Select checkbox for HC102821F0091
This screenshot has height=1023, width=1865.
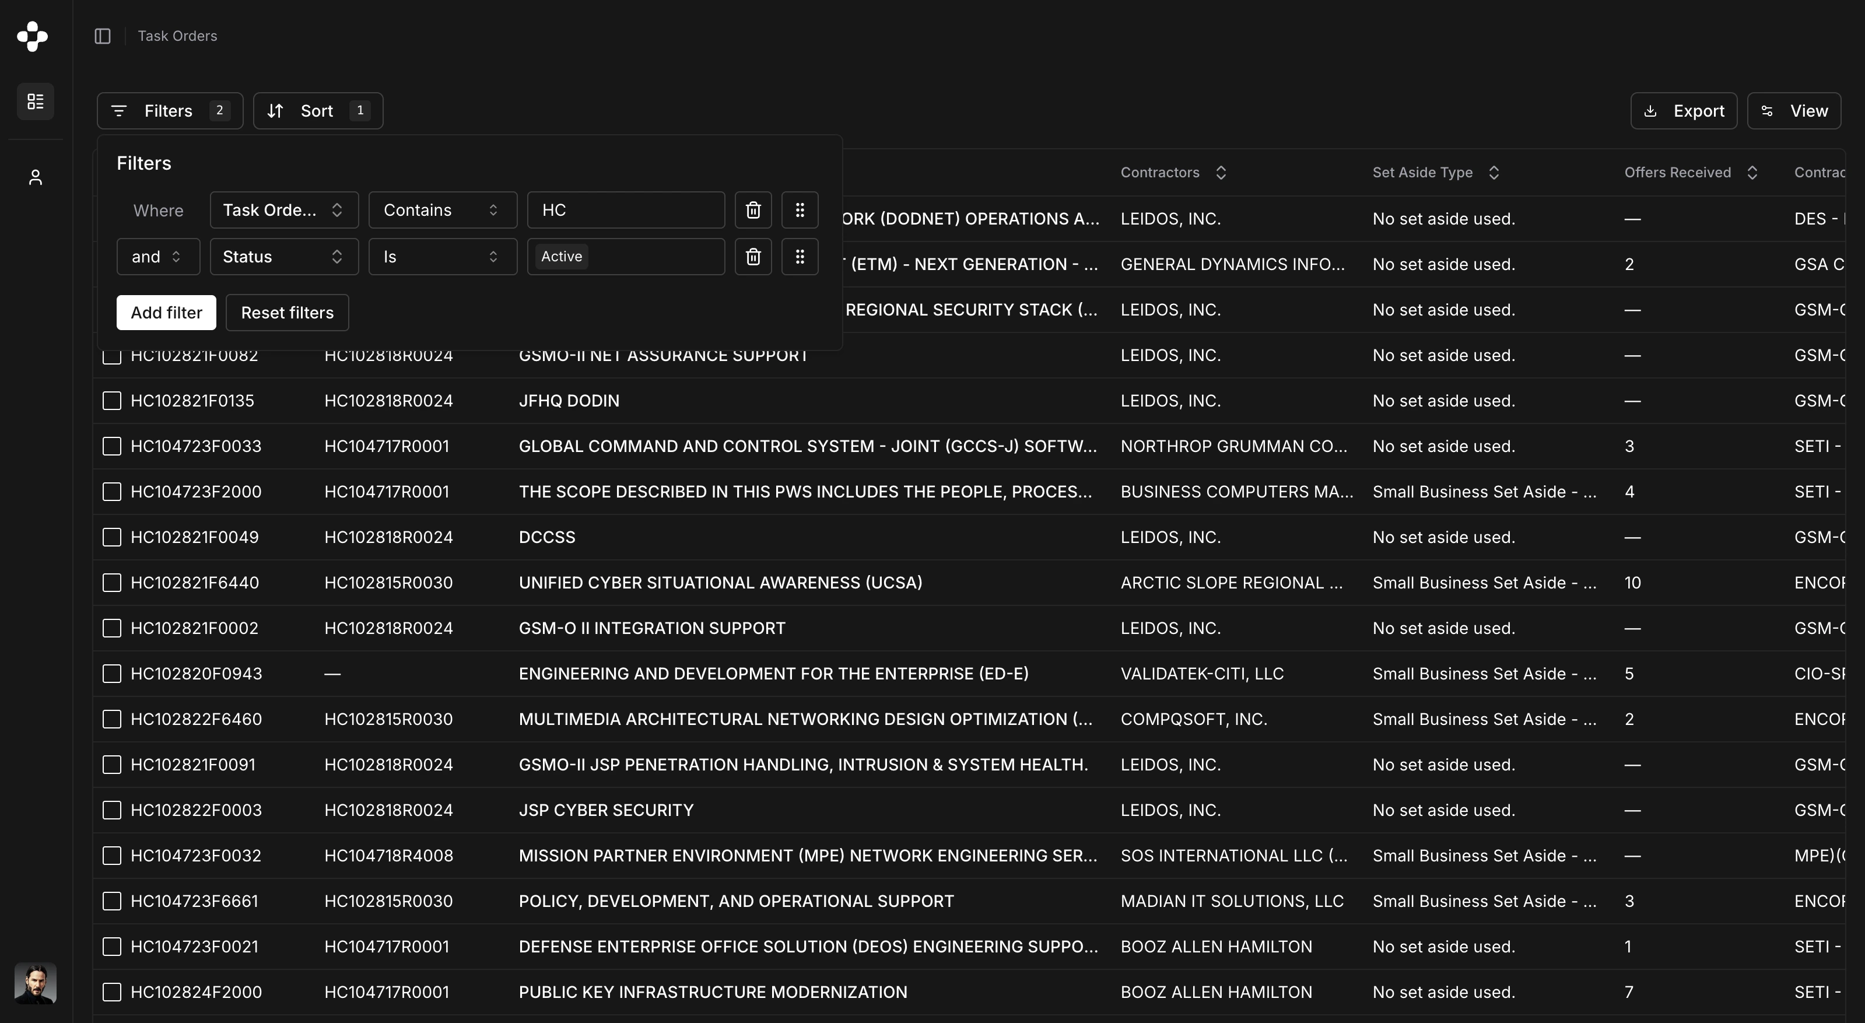111,765
